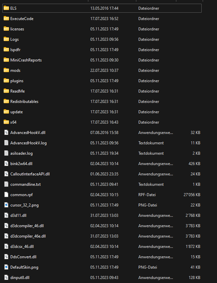Click the bink2w64.dll file name

tap(21, 163)
